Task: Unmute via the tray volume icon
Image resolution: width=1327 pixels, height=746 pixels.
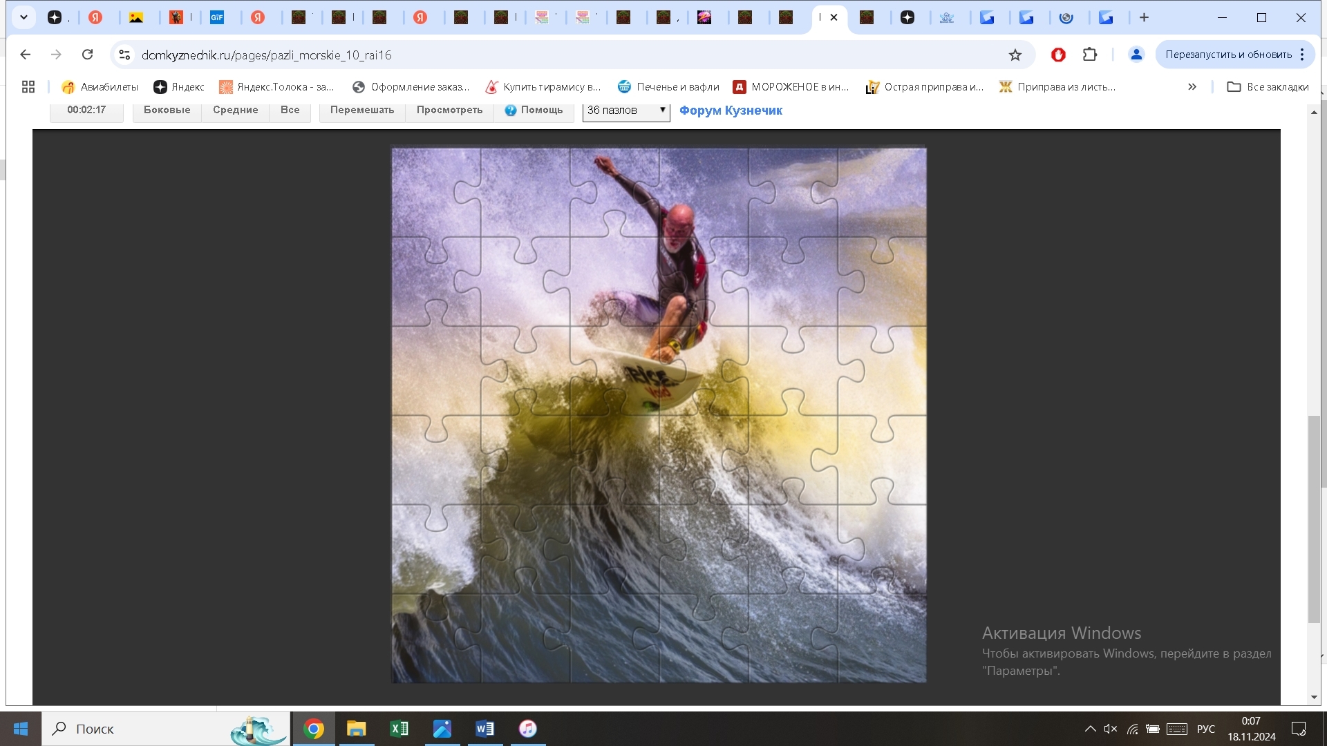Action: (x=1111, y=729)
